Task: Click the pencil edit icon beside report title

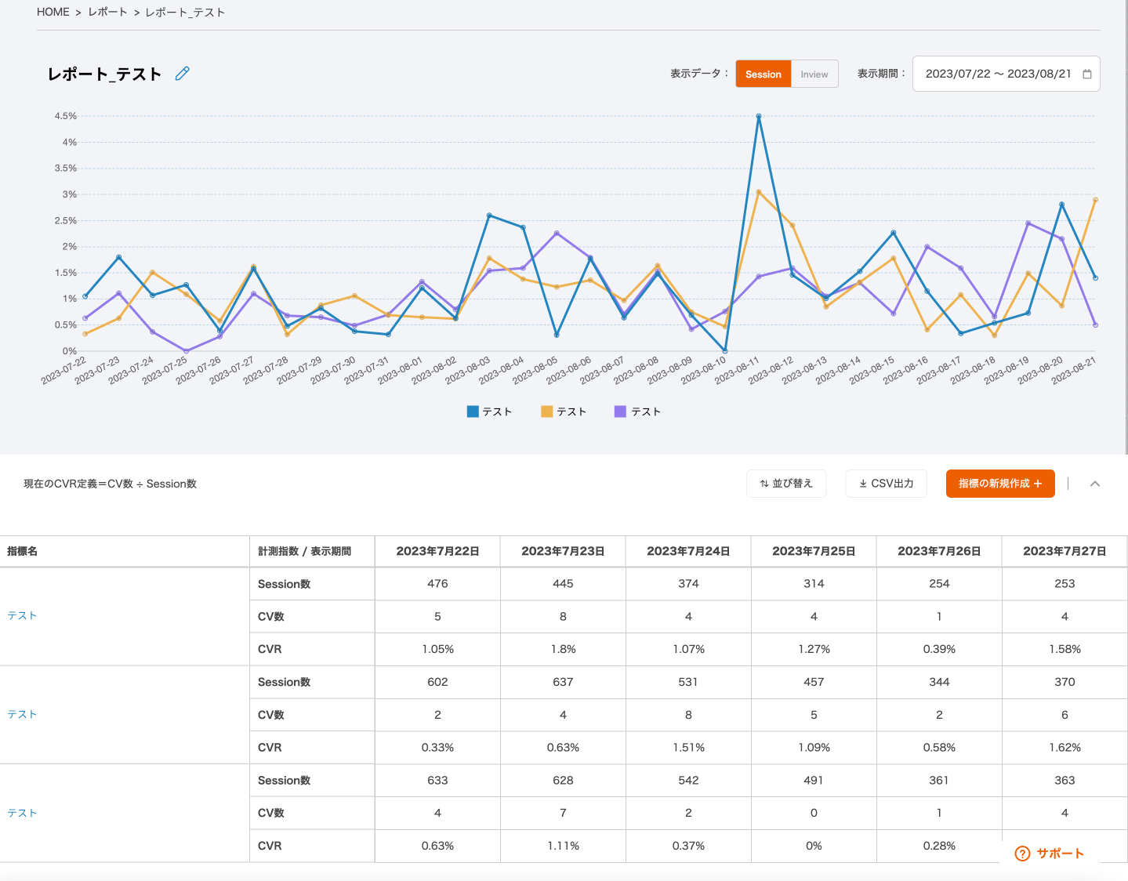Action: coord(183,74)
